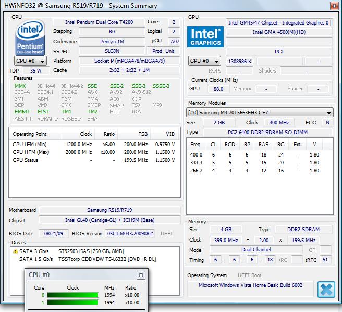
Task: Click the SSSE-3 feature label
Action: point(161,86)
